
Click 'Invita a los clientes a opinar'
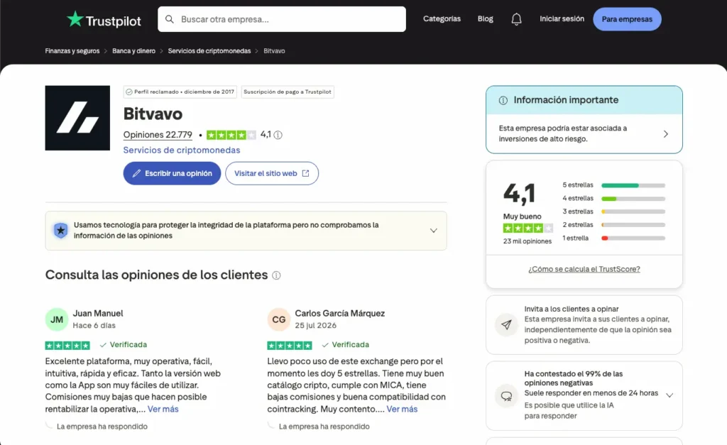pyautogui.click(x=572, y=309)
